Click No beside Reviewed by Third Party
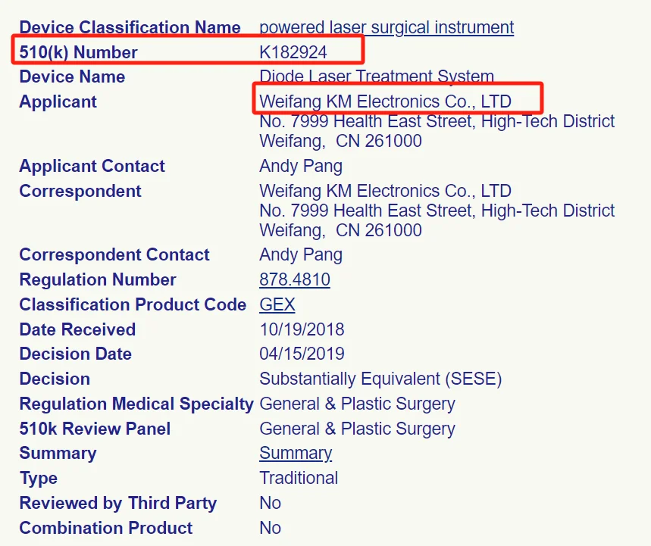This screenshot has width=651, height=546. (270, 503)
